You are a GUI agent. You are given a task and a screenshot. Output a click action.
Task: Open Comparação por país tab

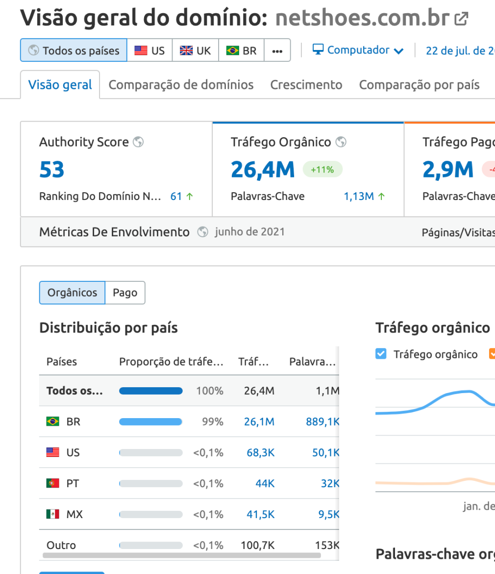tap(419, 85)
